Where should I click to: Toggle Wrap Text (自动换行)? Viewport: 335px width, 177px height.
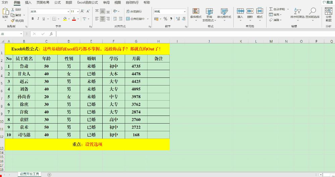click(134, 11)
